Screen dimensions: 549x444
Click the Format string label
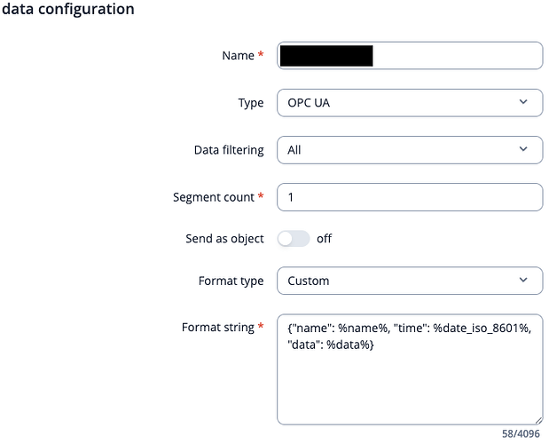click(x=218, y=328)
